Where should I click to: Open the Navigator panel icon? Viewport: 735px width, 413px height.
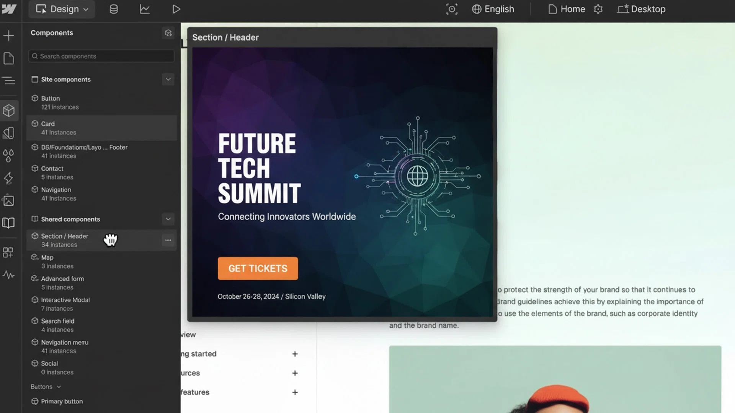click(8, 81)
